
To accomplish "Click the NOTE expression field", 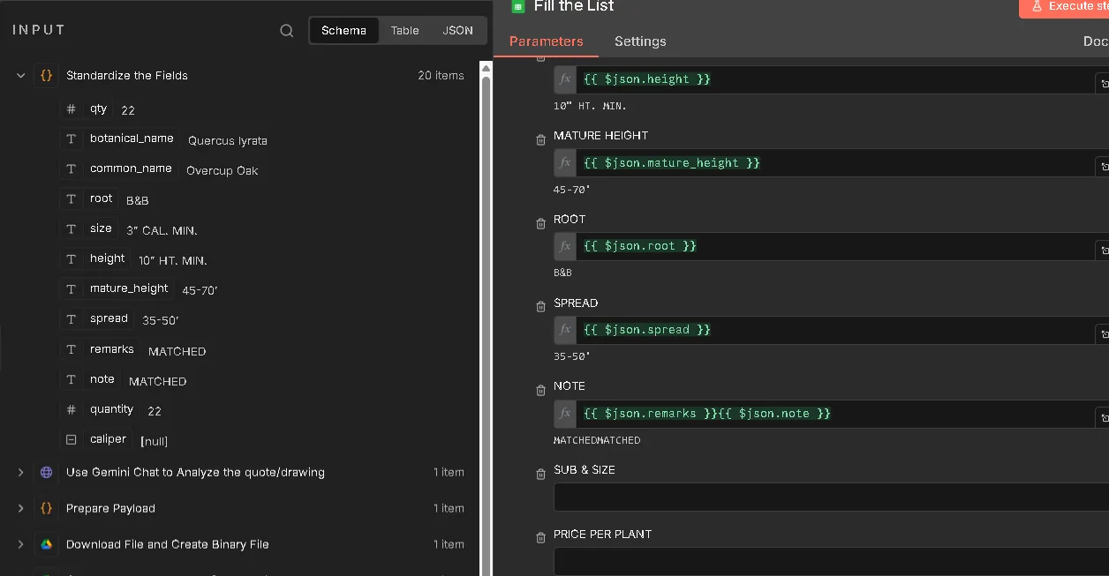I will point(836,414).
